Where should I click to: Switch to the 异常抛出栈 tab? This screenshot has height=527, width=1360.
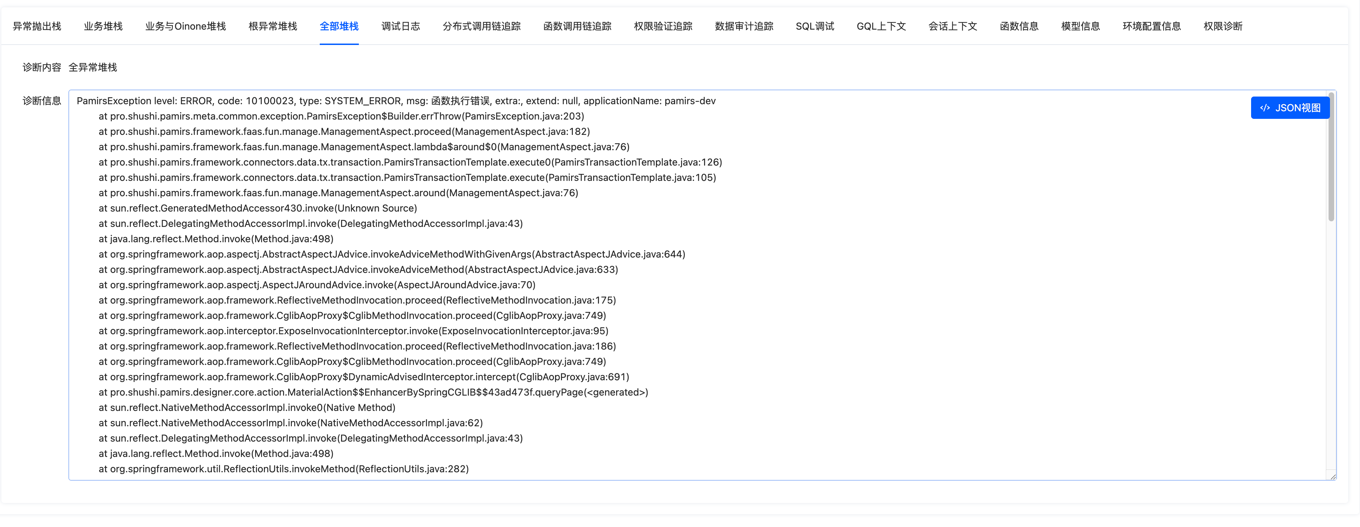37,26
